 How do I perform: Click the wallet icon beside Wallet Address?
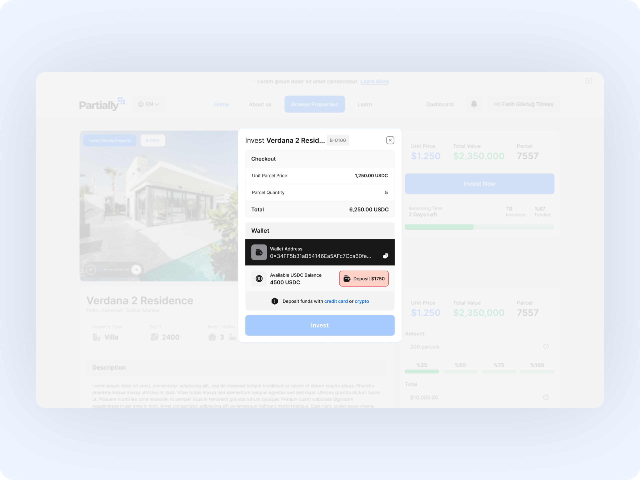click(259, 252)
